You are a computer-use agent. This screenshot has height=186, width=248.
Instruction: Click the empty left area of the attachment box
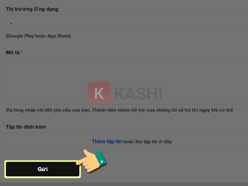click(x=47, y=141)
